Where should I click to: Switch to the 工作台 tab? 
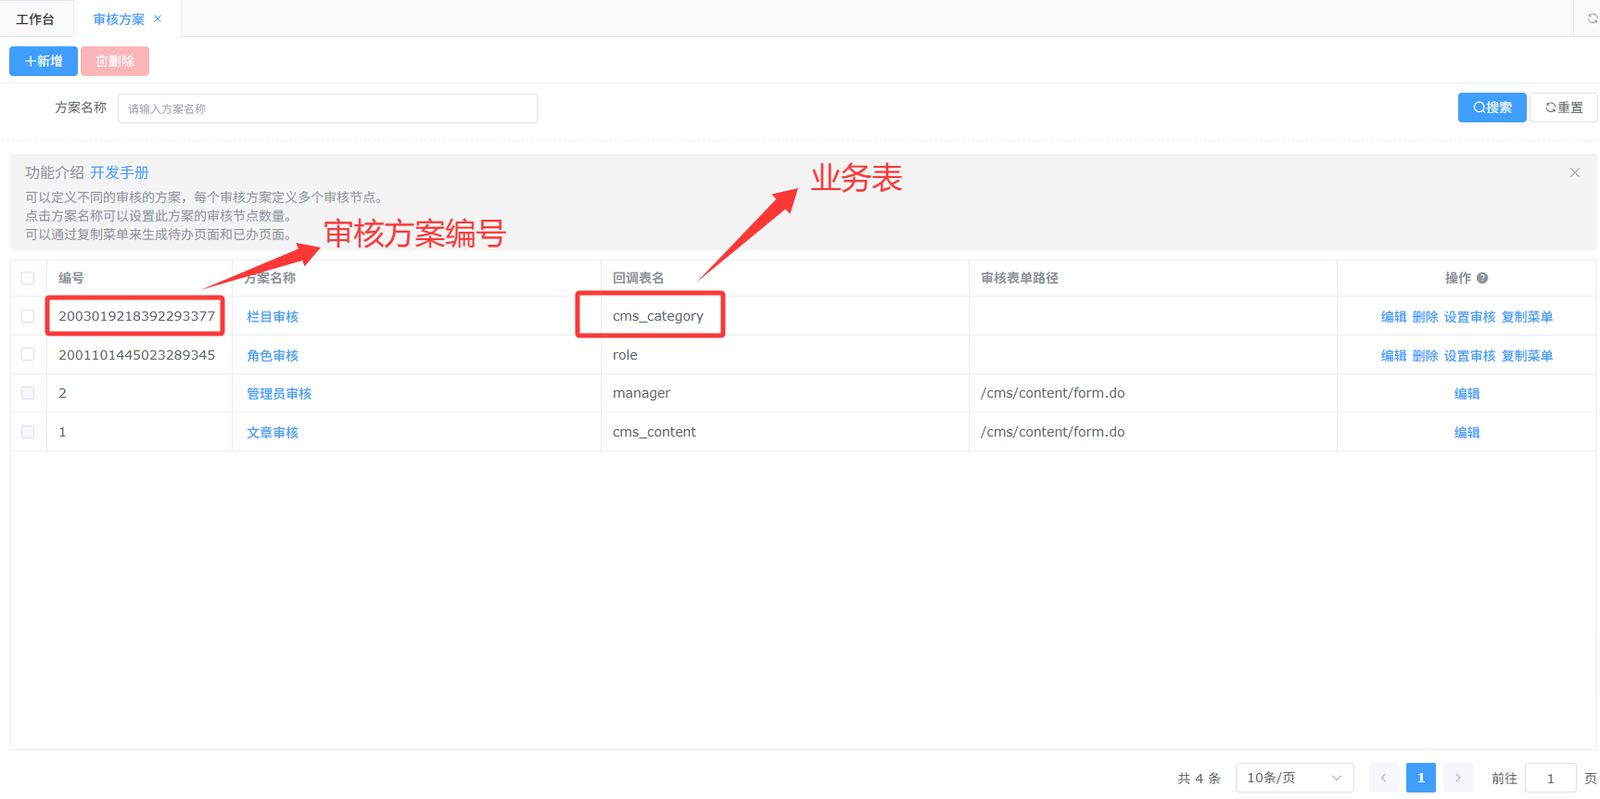35,19
